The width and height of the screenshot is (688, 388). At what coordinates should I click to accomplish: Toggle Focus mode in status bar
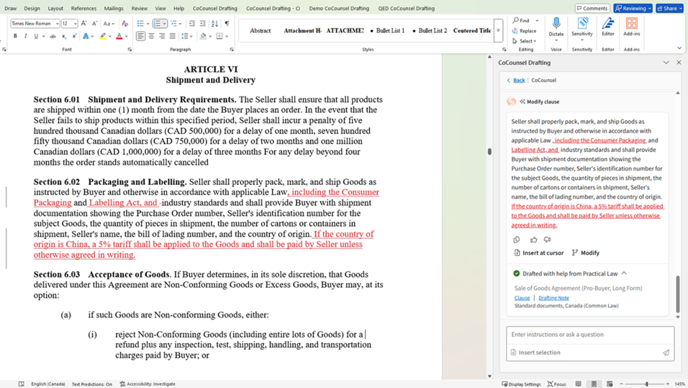(556, 384)
